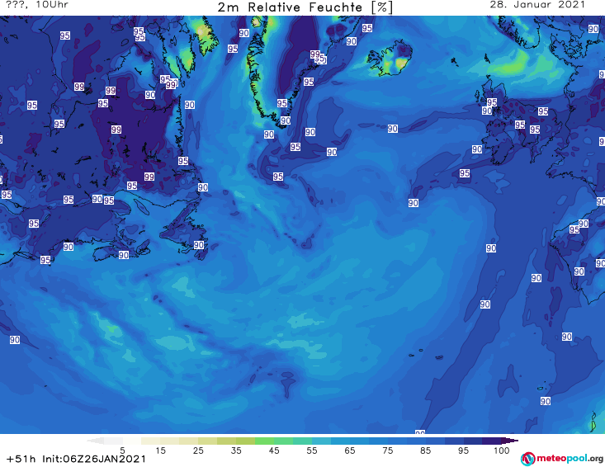
Task: Click the '15' value on the color scale
Action: (x=160, y=450)
